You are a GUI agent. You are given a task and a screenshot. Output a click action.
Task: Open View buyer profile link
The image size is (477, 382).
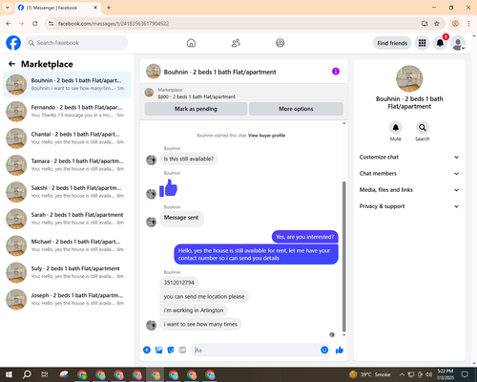(266, 136)
